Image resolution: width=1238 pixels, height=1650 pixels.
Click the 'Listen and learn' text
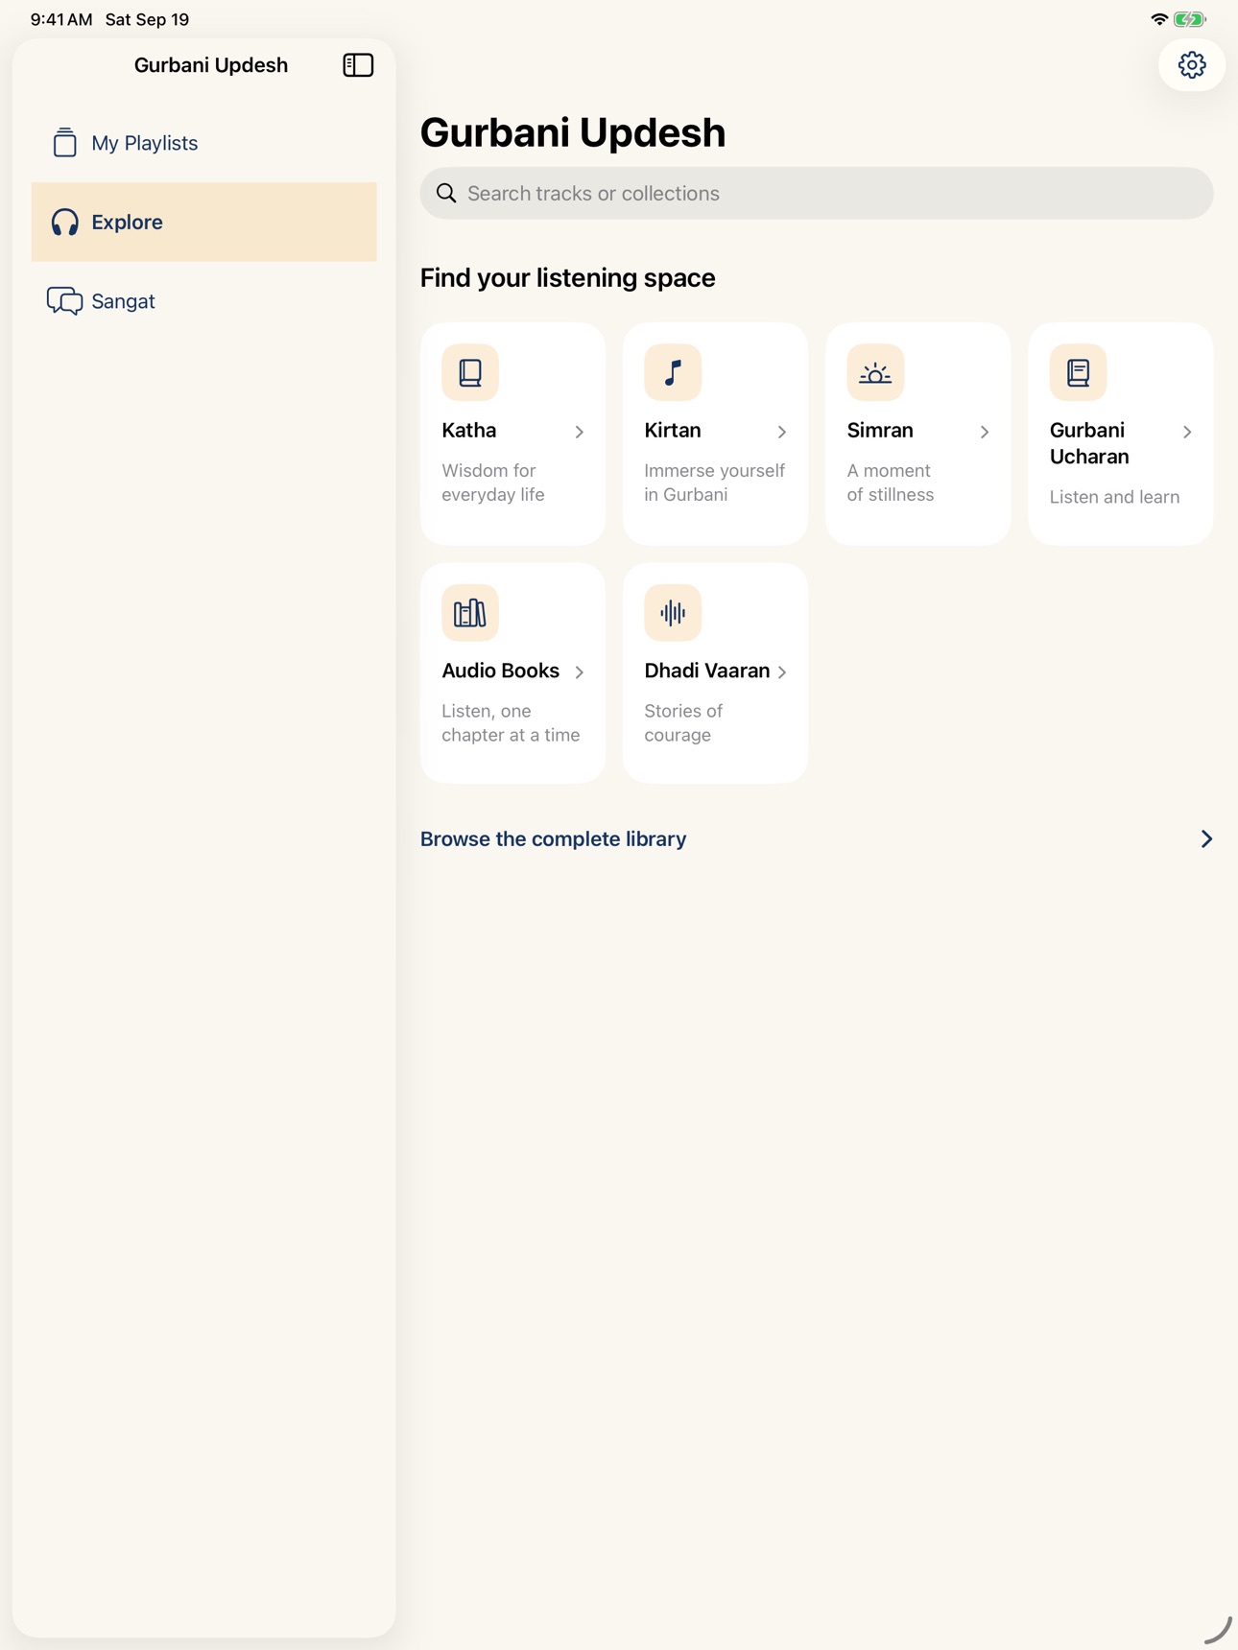tap(1114, 497)
